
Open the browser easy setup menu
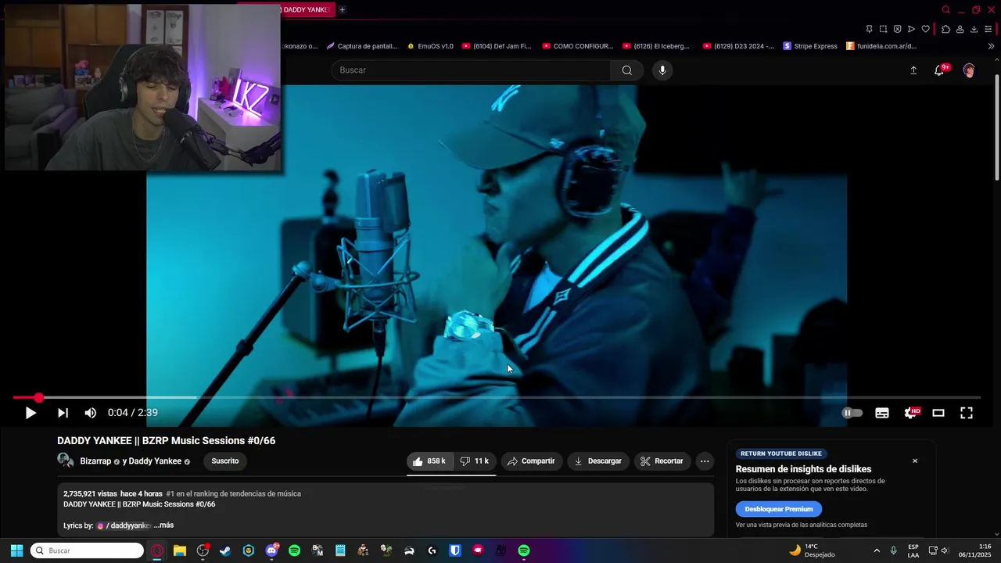pos(988,29)
